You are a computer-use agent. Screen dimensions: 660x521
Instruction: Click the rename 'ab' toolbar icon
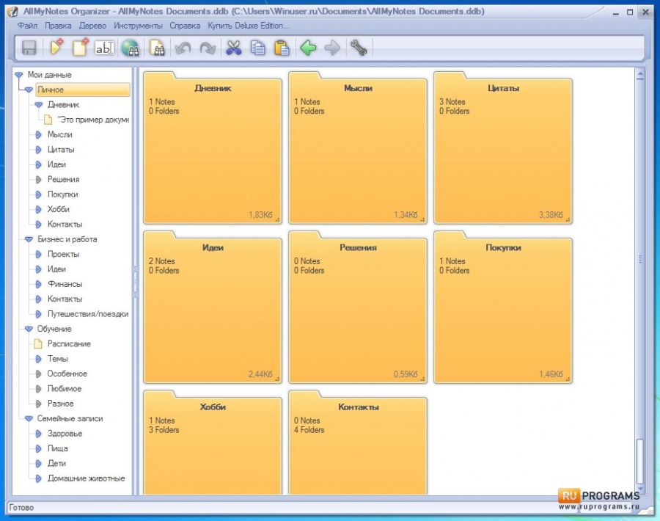point(104,48)
